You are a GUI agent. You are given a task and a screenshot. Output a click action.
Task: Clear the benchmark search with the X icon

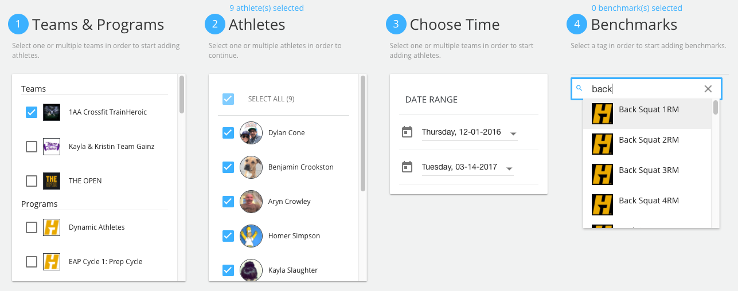708,89
